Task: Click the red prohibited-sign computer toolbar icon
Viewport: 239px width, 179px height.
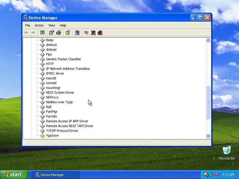Action: click(x=100, y=33)
